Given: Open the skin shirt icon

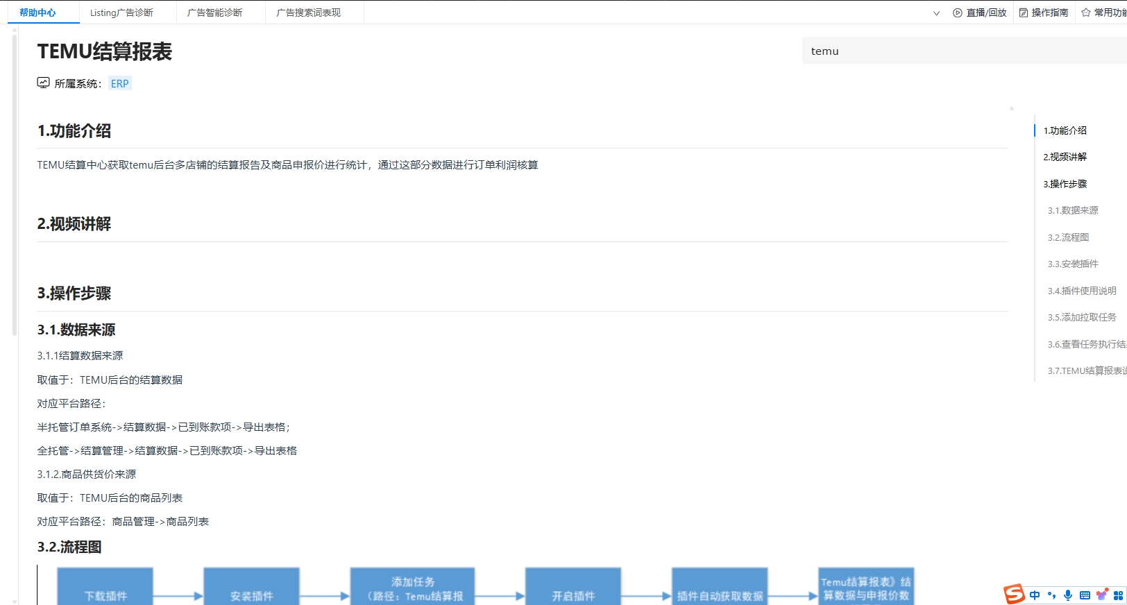Looking at the screenshot, I should (1101, 595).
